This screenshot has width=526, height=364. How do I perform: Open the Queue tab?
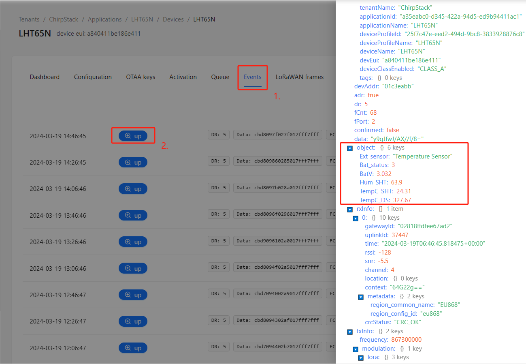pyautogui.click(x=220, y=77)
